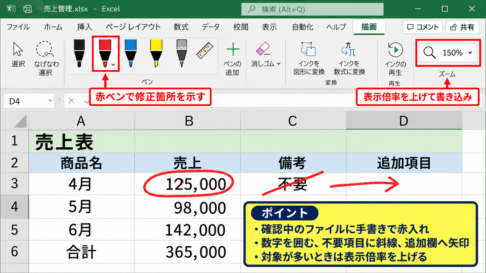Open the 表示 tab
486x273 pixels.
click(269, 27)
